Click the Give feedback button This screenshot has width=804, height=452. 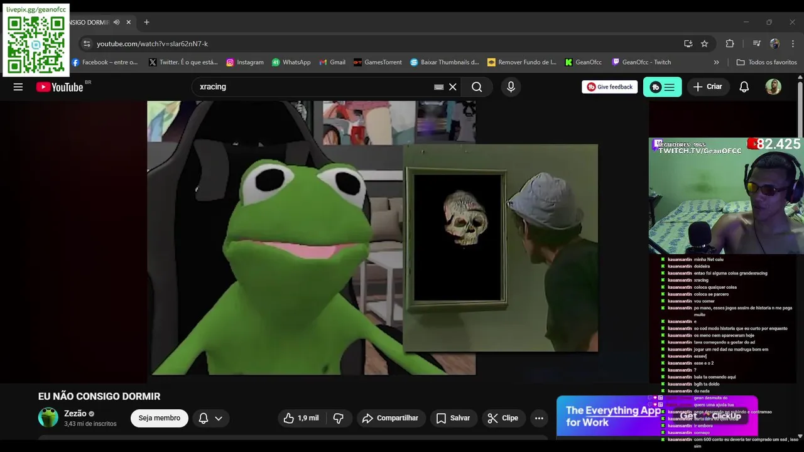point(609,87)
